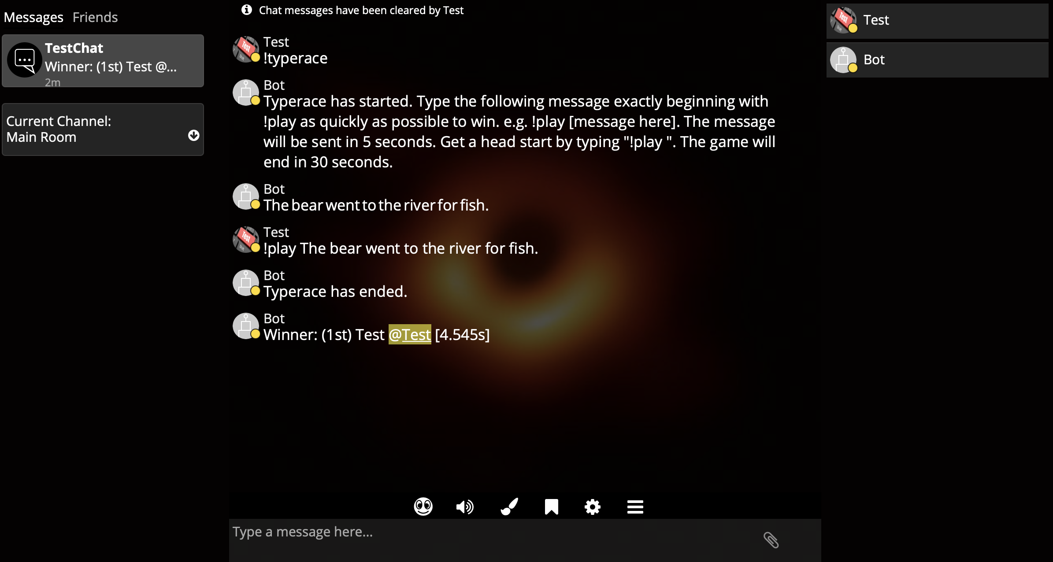Click the Friends tab
Screen dimensions: 1053x562
point(96,18)
